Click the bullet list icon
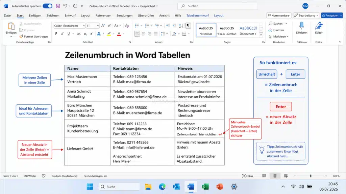Viewport: 346px width, 194px height. click(137, 26)
